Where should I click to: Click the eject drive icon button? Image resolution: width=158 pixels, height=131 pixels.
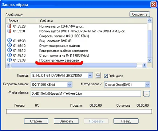coord(98,75)
